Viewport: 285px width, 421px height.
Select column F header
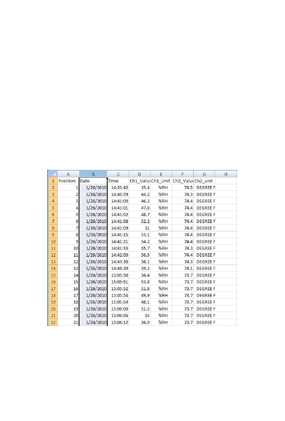click(x=183, y=174)
